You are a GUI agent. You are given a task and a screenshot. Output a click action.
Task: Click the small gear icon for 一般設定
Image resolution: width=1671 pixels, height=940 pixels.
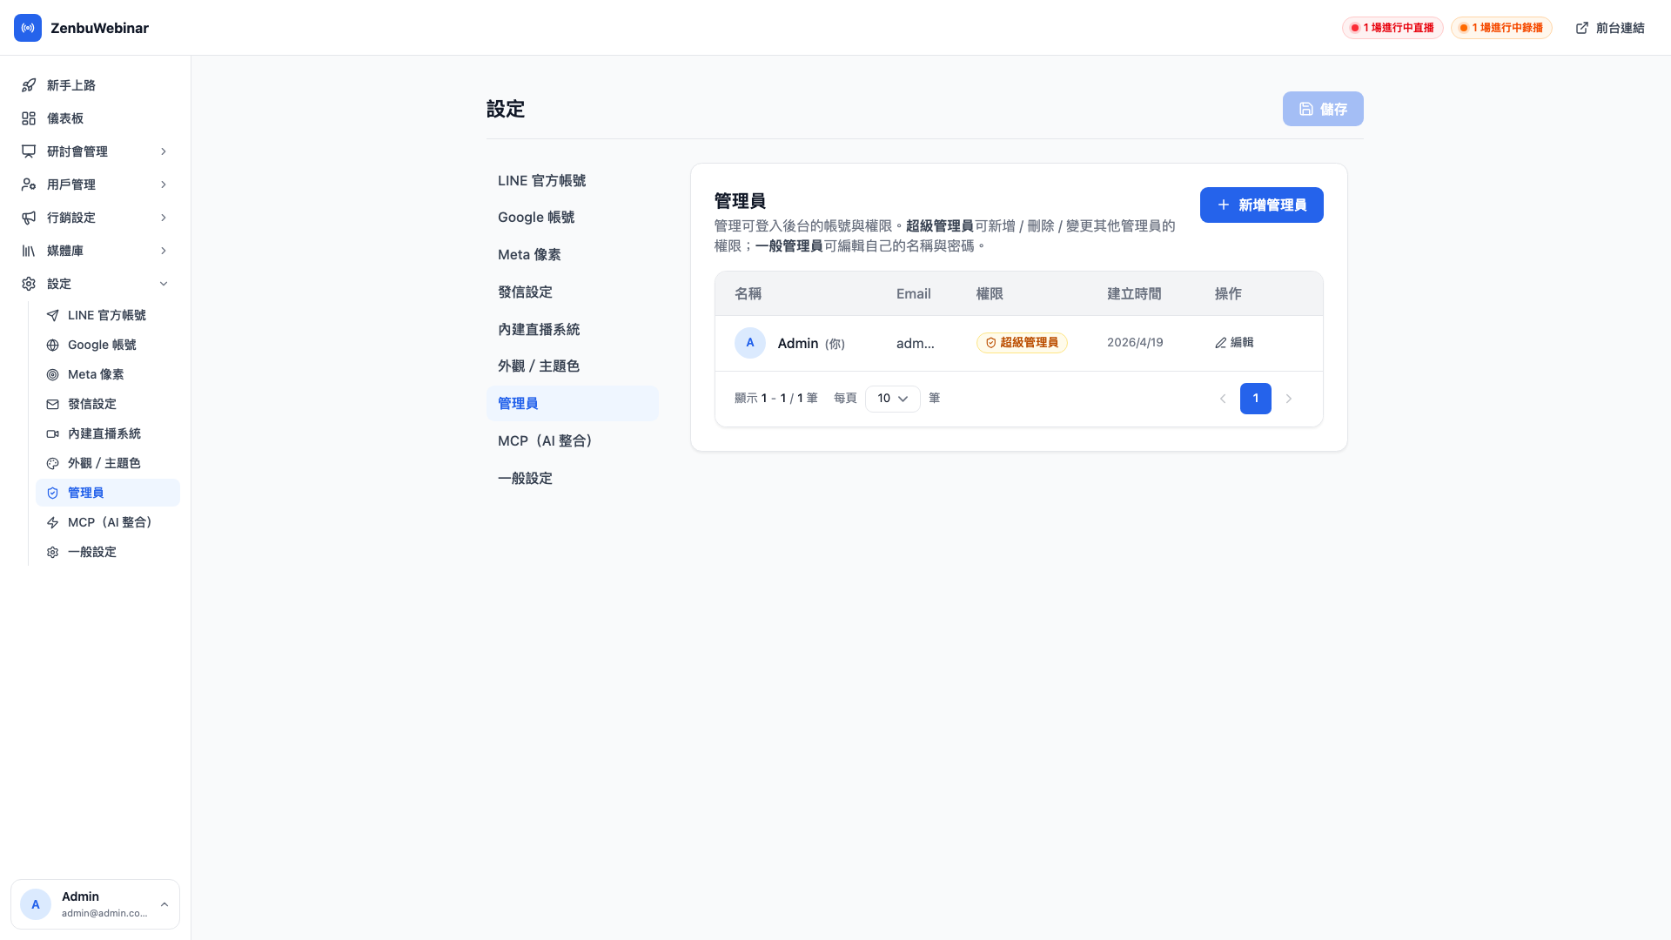click(53, 552)
